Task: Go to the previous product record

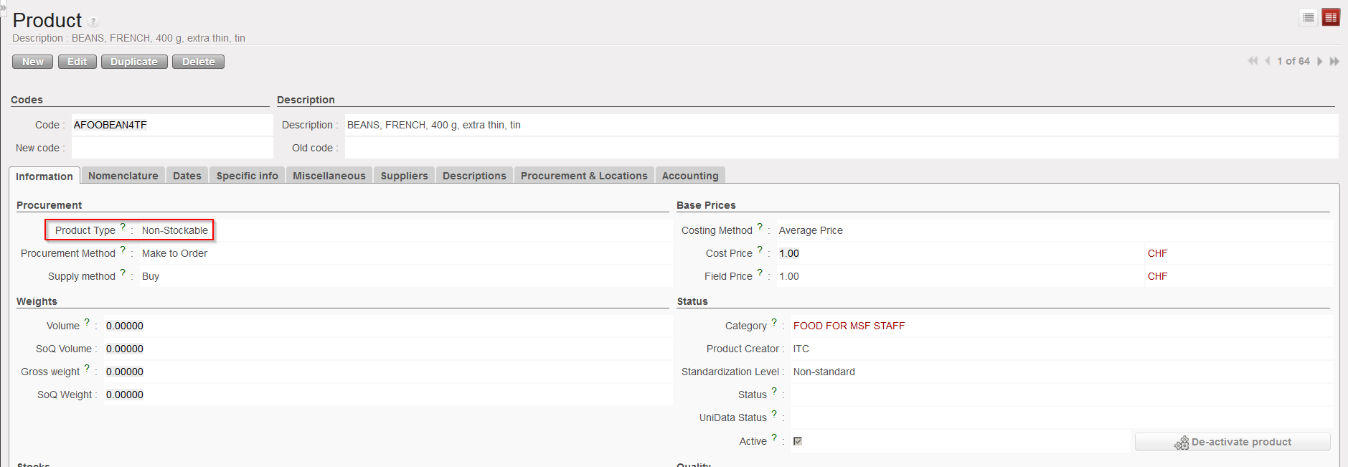Action: click(1268, 61)
